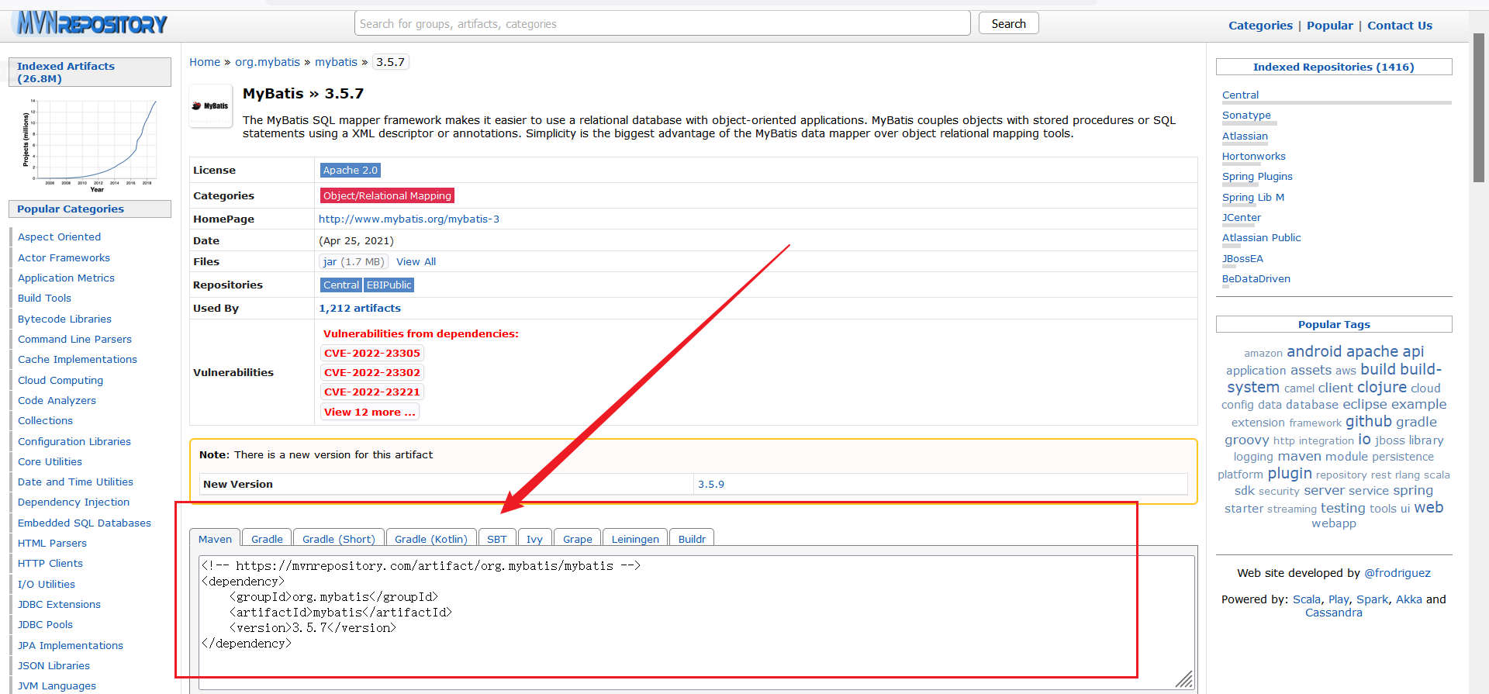This screenshot has height=694, width=1489.
Task: Download the jar (1.7 MB) file
Action: point(353,262)
